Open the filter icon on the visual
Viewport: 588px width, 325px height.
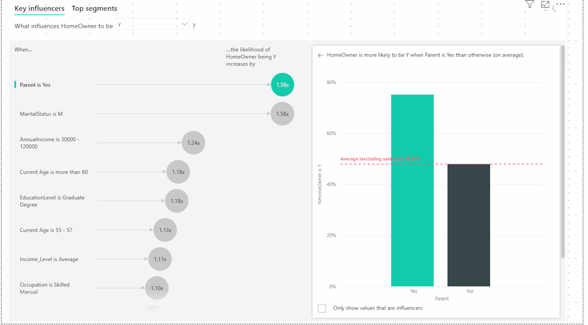(x=530, y=4)
